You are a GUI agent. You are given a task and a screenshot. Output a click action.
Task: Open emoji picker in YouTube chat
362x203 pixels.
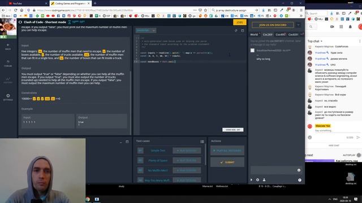[x=310, y=138]
